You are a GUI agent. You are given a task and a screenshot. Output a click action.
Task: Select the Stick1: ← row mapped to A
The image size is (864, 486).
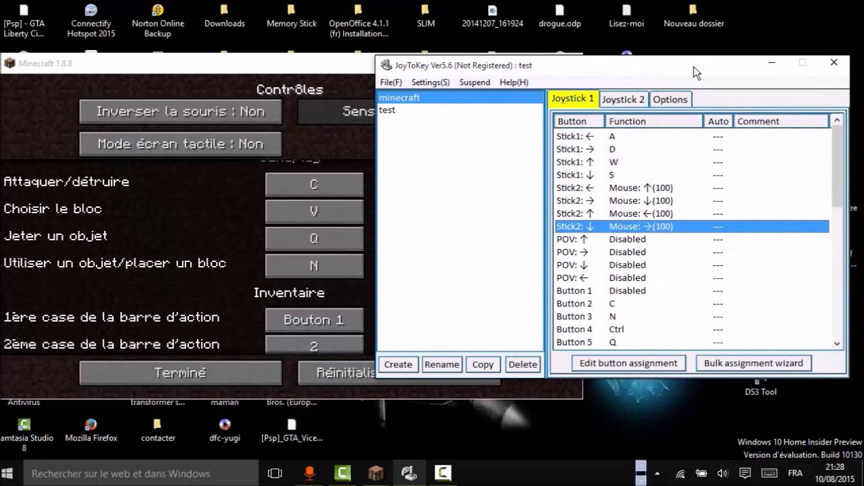click(692, 136)
